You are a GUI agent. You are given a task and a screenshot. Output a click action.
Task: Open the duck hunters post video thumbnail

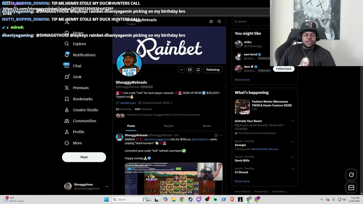174,179
